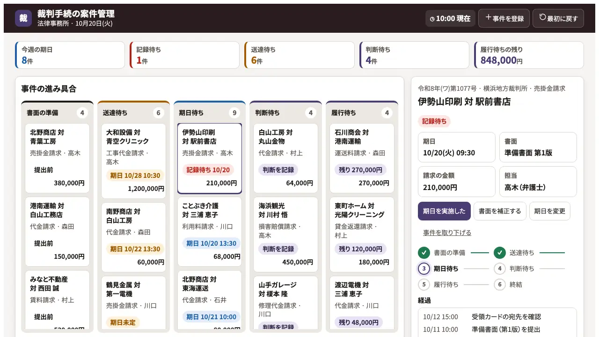Click the count badge 9 on 期日待ち column

[x=234, y=113]
